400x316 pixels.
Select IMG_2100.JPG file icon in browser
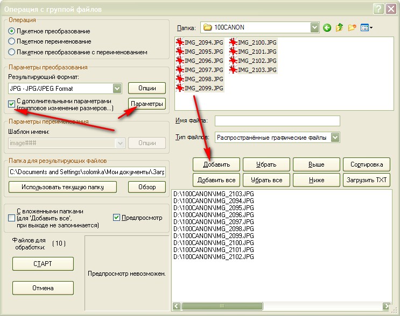coord(233,42)
